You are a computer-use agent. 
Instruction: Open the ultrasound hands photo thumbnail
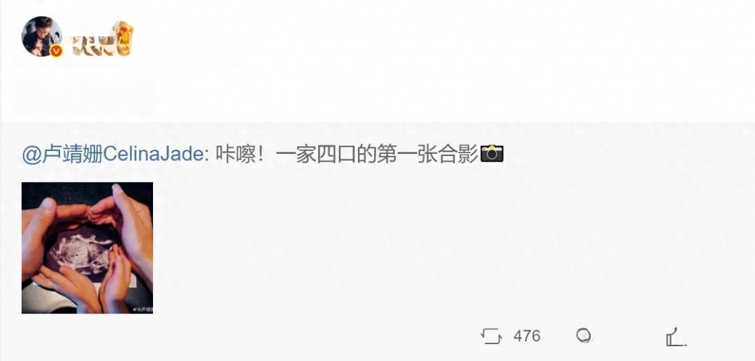[x=87, y=248]
